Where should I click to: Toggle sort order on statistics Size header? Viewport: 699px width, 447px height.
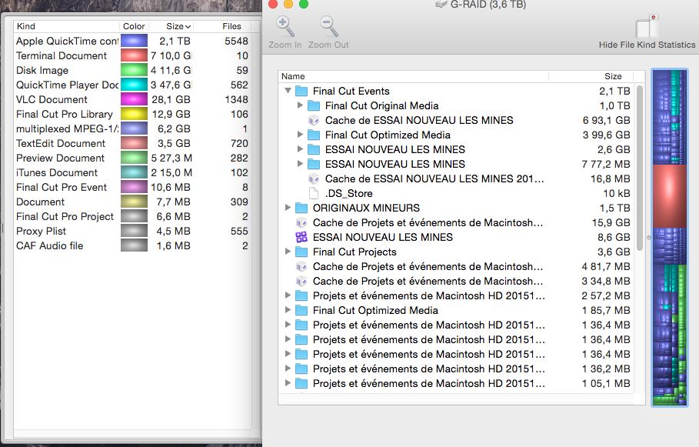coord(171,26)
